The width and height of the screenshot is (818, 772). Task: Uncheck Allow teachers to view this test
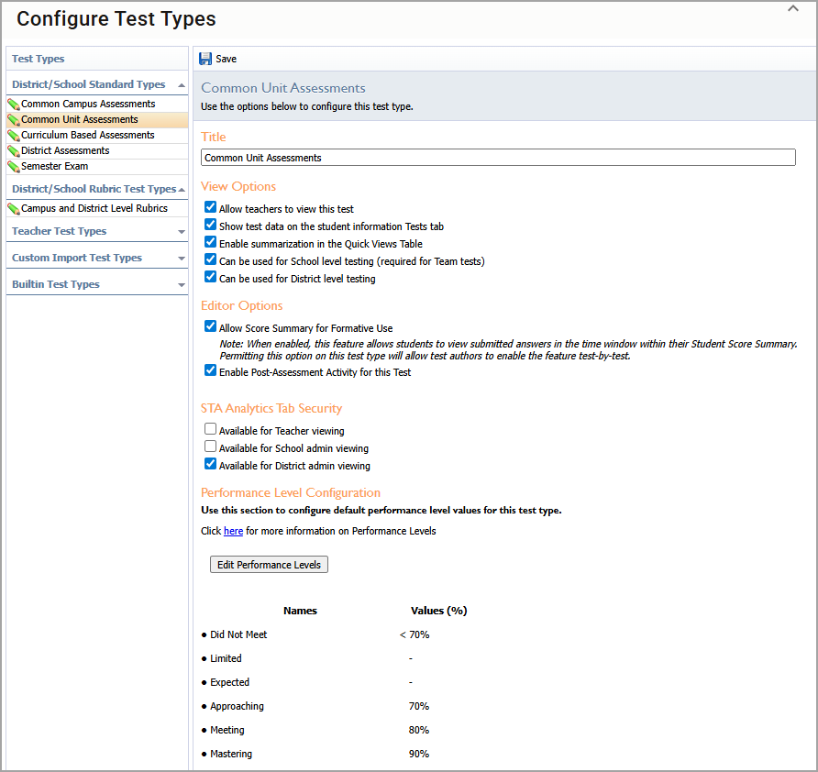coord(210,207)
